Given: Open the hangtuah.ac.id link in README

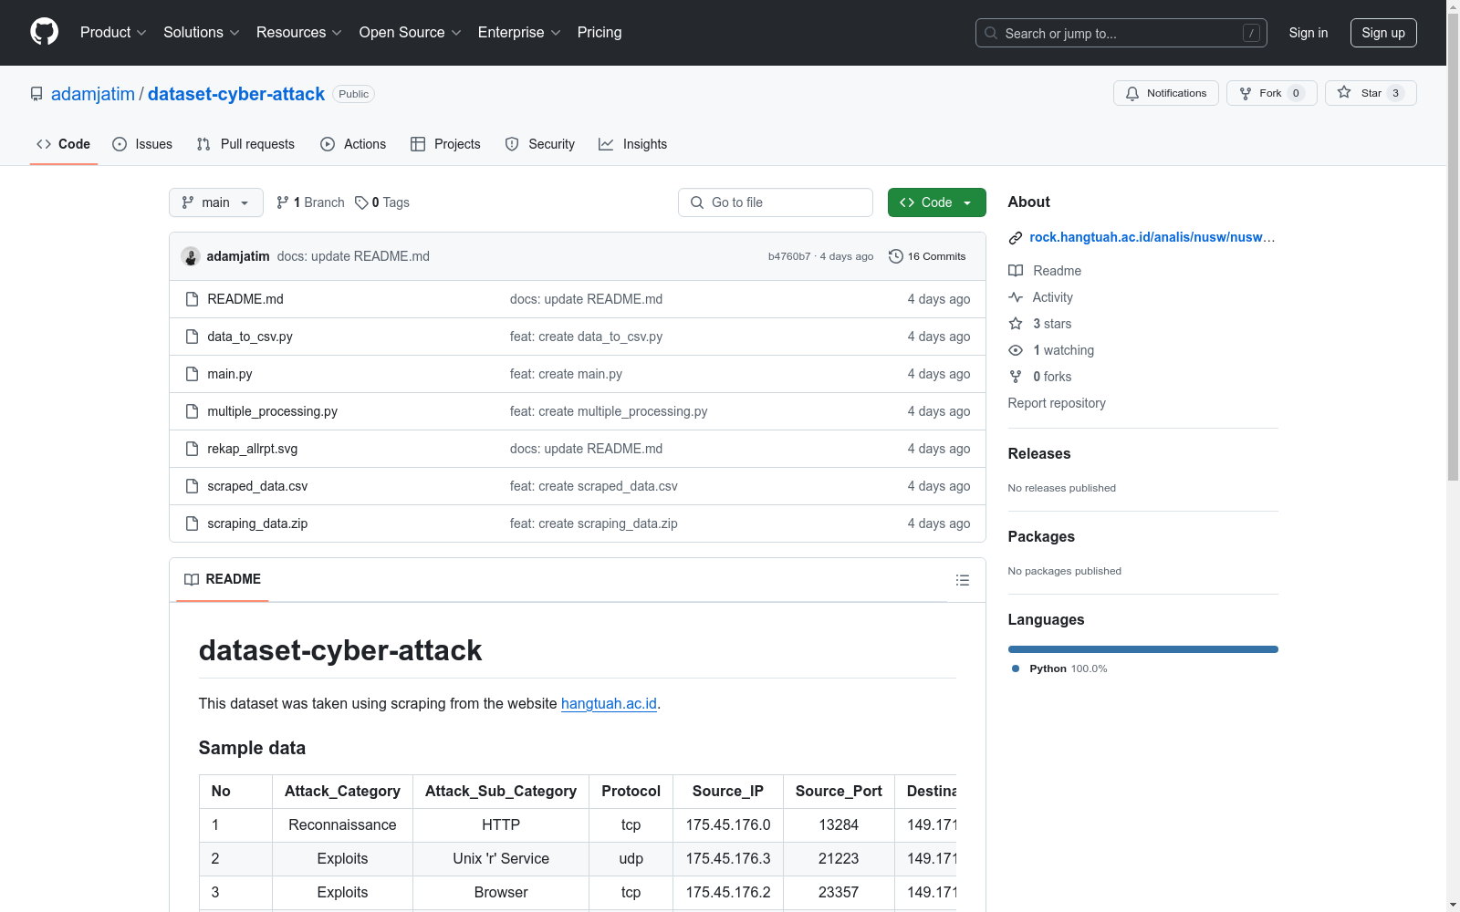Looking at the screenshot, I should click(x=609, y=703).
